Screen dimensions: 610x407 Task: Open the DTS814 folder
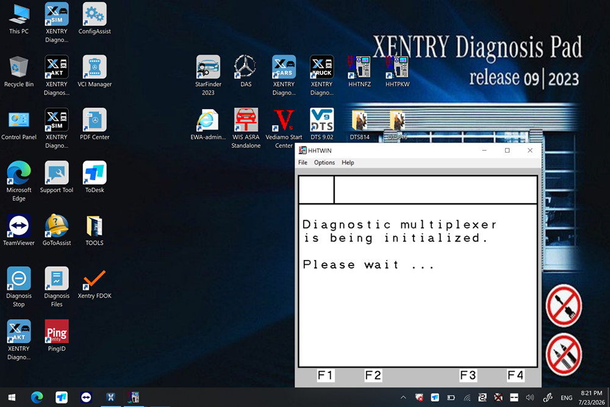[359, 124]
